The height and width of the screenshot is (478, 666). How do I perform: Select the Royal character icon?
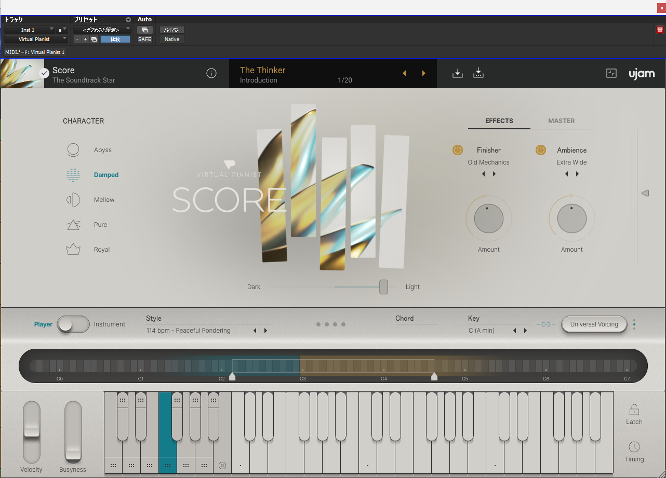(x=73, y=250)
